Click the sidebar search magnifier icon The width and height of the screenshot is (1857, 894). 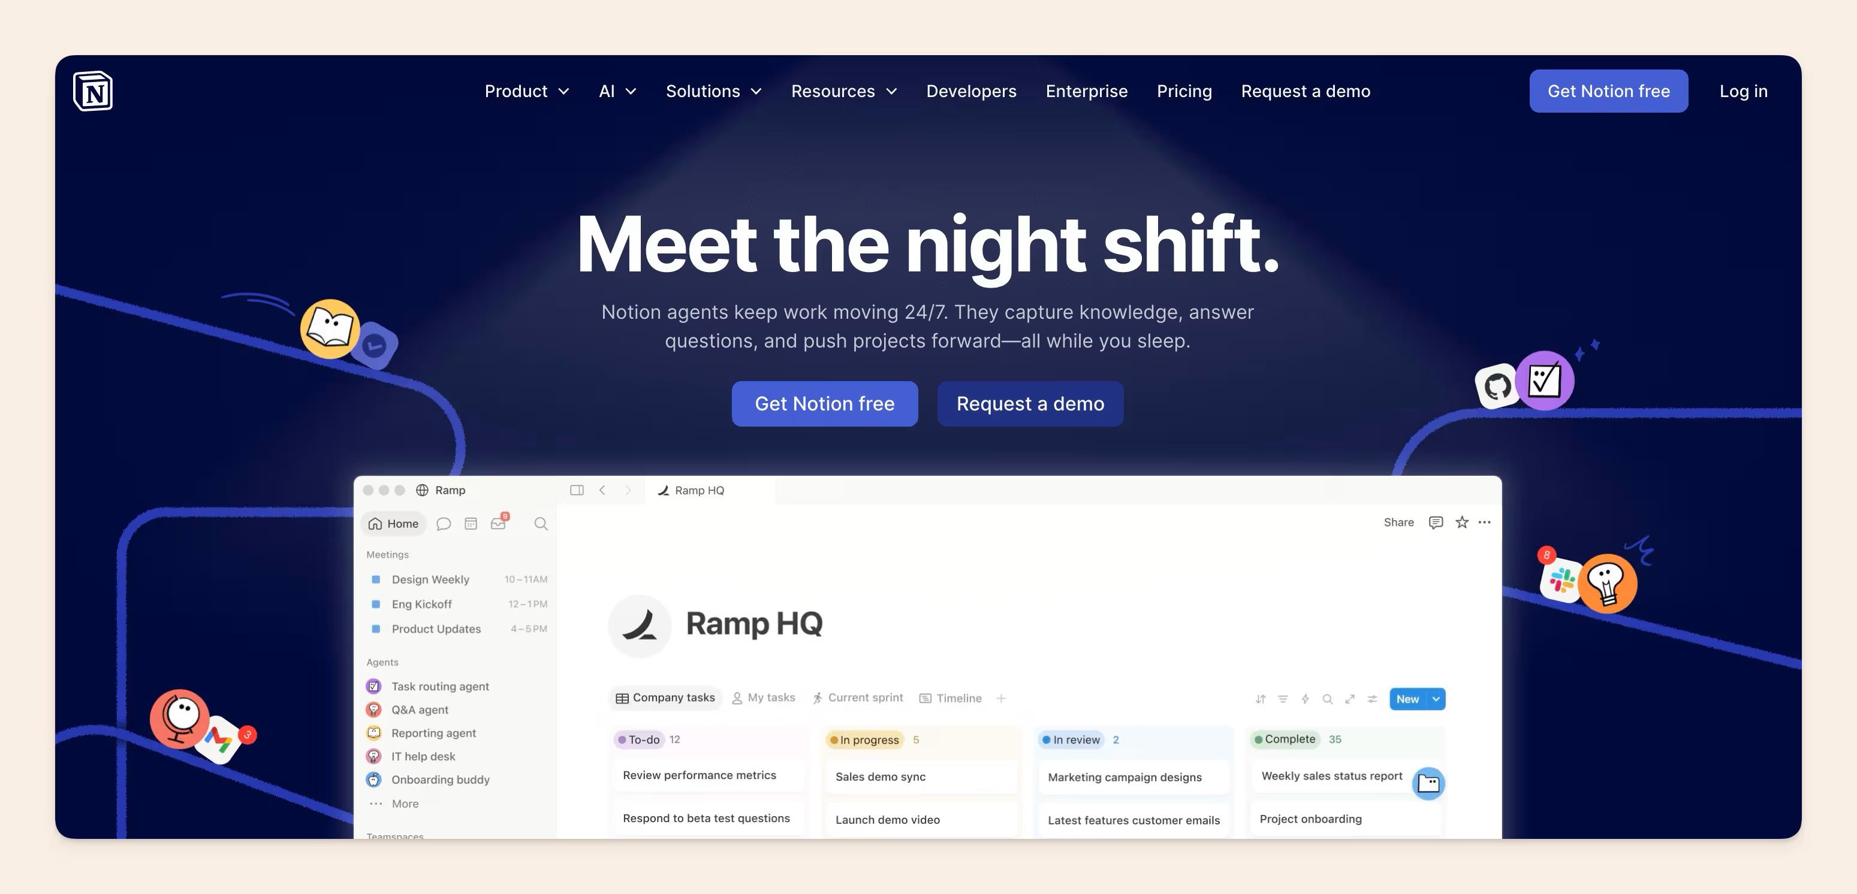pos(541,524)
